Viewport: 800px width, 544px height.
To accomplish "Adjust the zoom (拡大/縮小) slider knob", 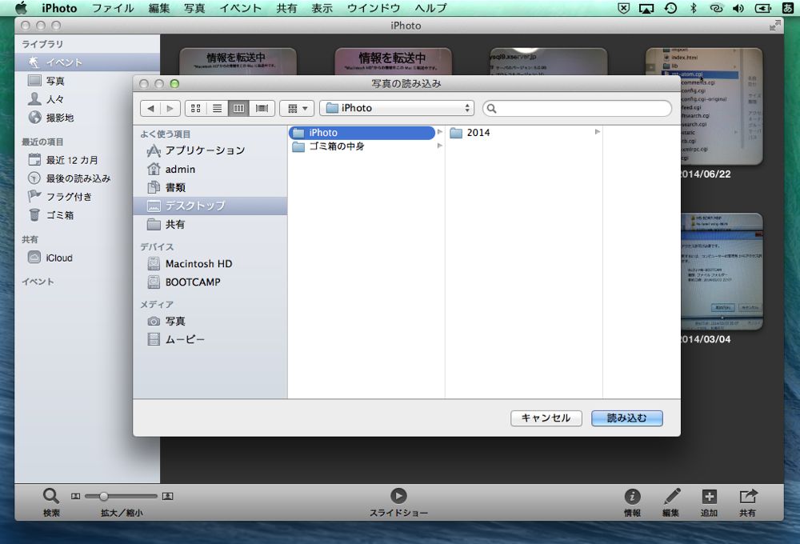I will point(103,496).
